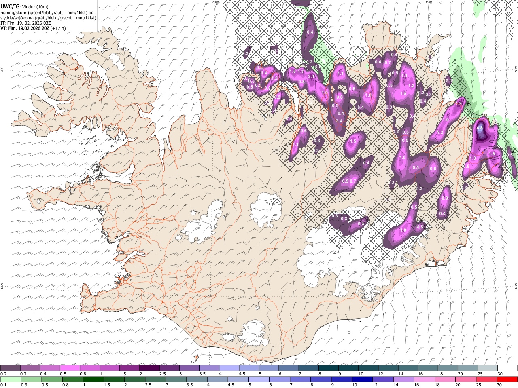This screenshot has width=518, height=388.
Task: Click the bright red 30 swatch in lower legend
Action: [507, 379]
